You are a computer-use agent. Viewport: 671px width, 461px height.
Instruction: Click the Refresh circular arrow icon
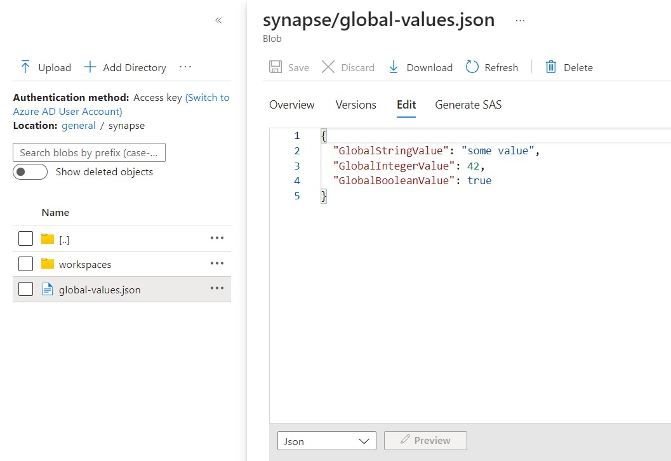tap(472, 67)
